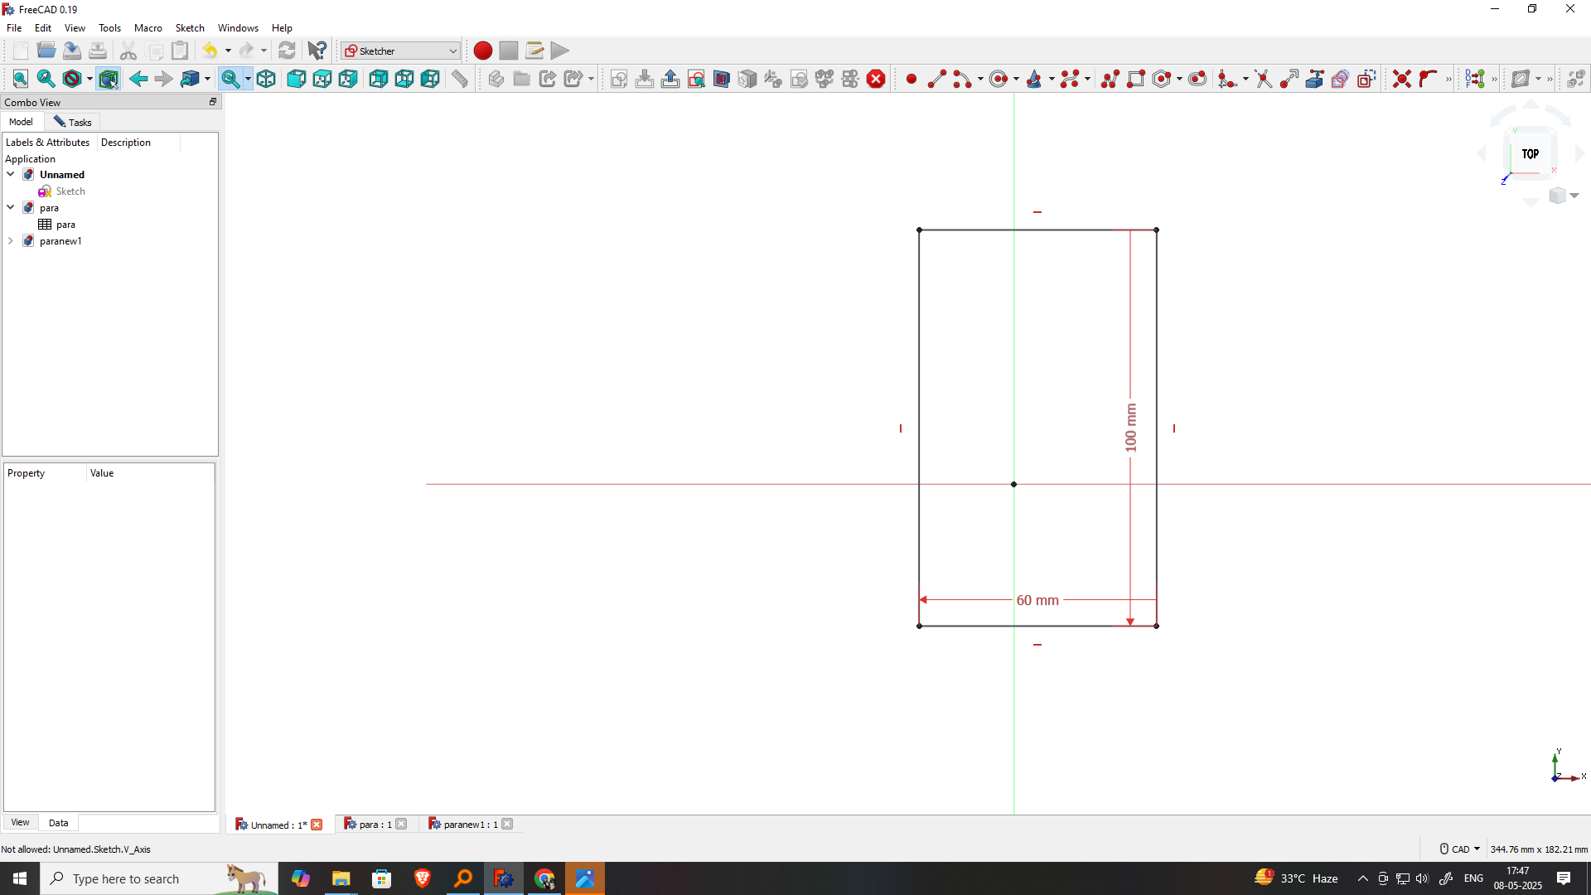Switch to the View property tab
This screenshot has width=1591, height=895.
[20, 823]
